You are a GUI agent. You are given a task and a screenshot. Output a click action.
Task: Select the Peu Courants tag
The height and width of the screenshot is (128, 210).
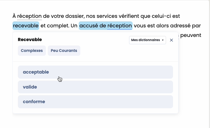pos(64,51)
